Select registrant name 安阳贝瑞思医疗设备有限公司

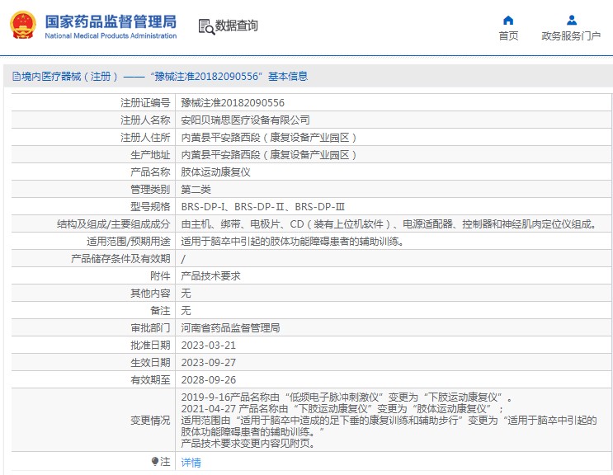point(245,120)
